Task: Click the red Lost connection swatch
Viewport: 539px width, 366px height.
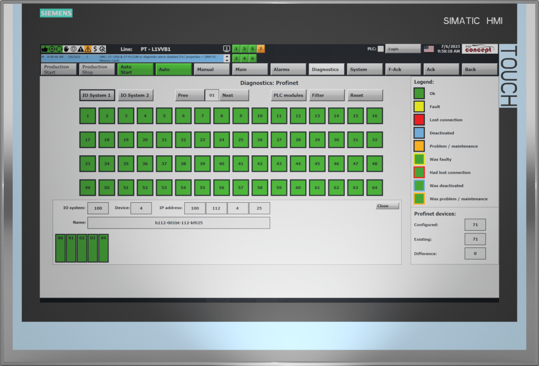Action: (419, 120)
